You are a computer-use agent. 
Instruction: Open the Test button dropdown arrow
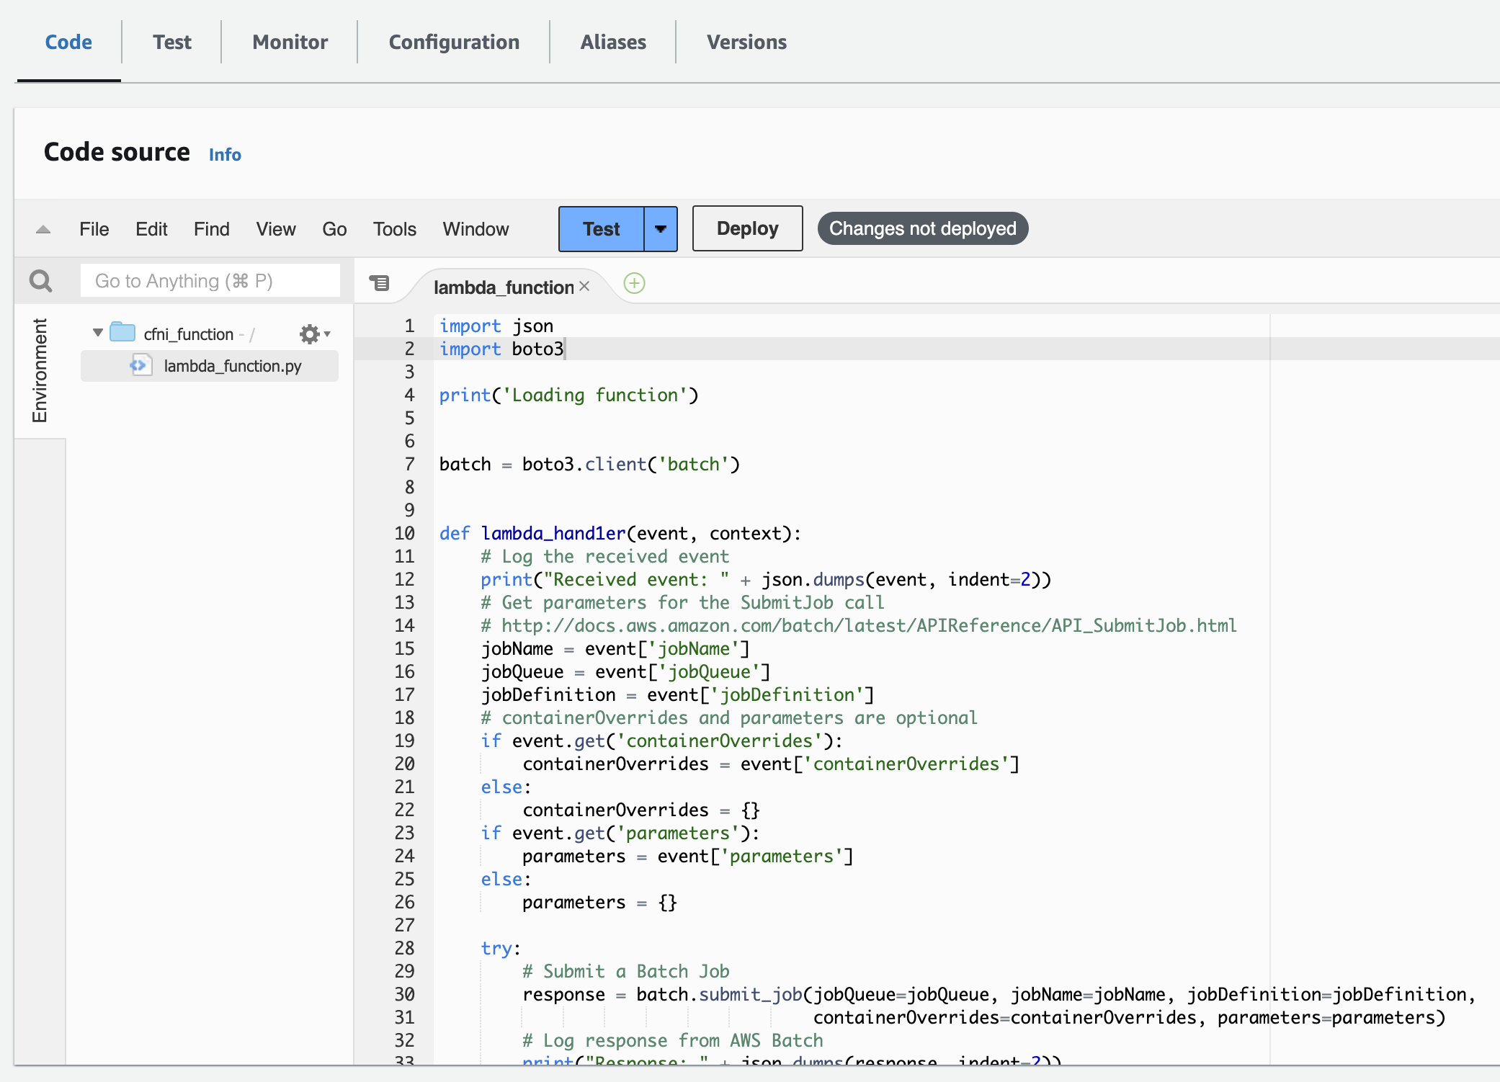point(660,229)
